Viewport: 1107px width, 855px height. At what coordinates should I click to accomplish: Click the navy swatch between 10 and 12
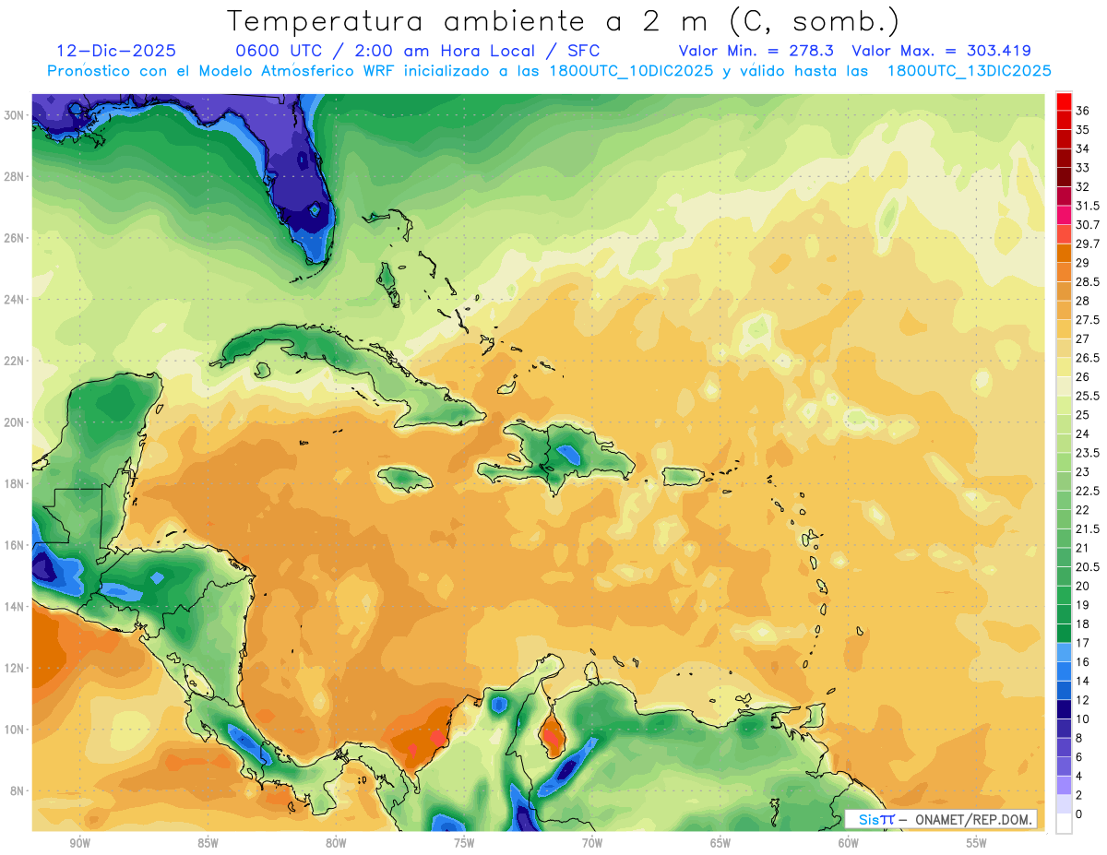pyautogui.click(x=1064, y=709)
